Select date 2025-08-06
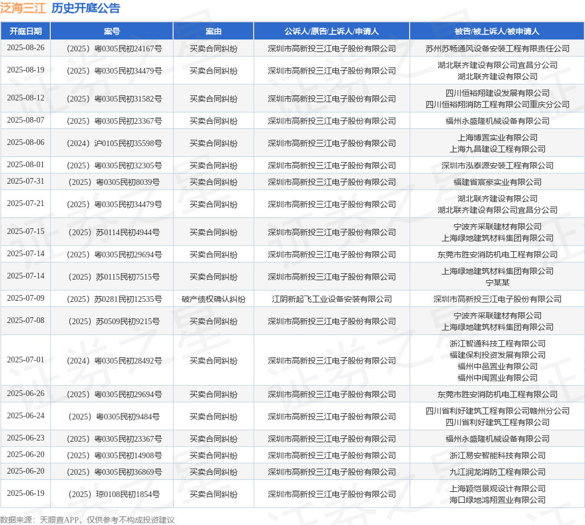 [25, 142]
